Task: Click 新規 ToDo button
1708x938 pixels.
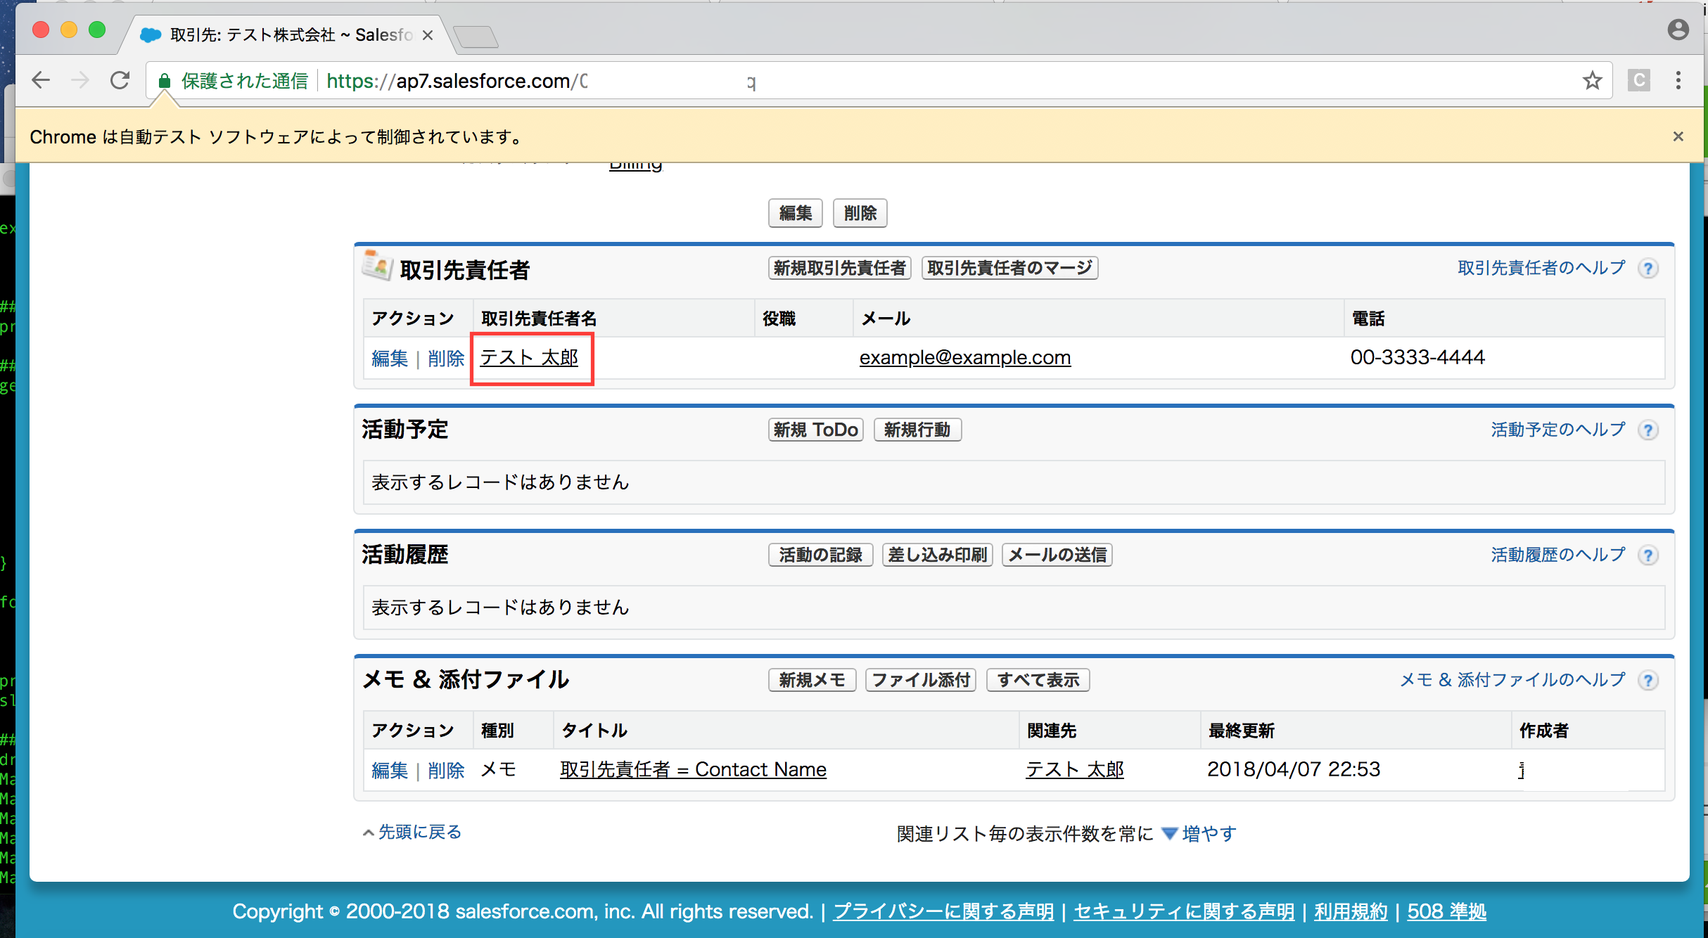Action: click(x=816, y=430)
